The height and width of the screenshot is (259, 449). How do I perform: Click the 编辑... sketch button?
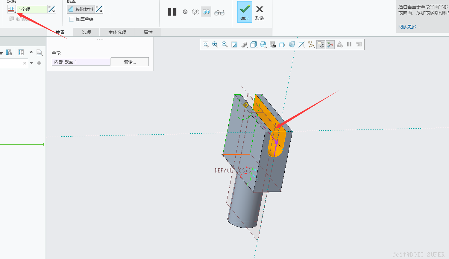coord(130,62)
